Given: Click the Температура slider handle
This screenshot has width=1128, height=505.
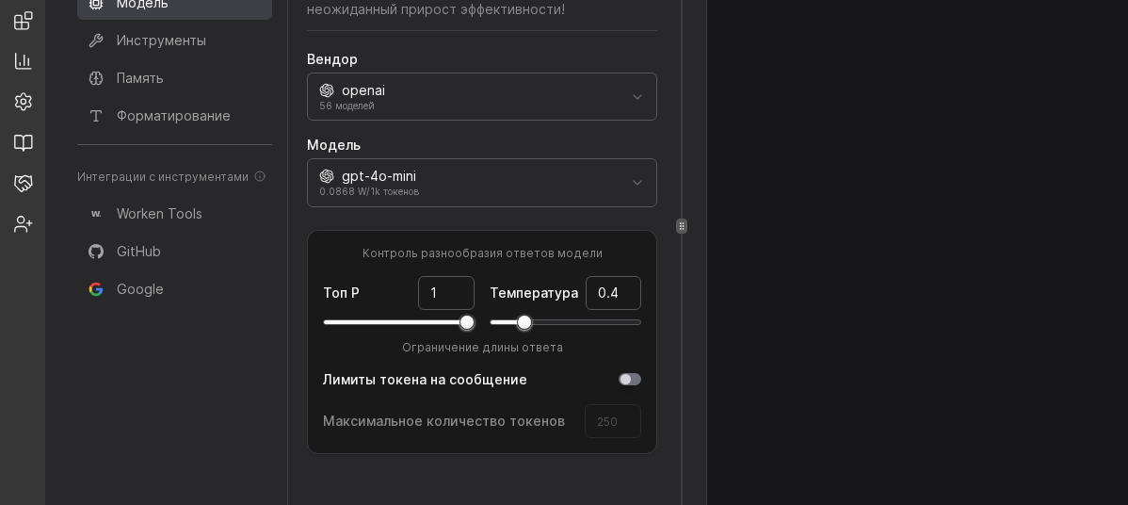Looking at the screenshot, I should (x=524, y=322).
